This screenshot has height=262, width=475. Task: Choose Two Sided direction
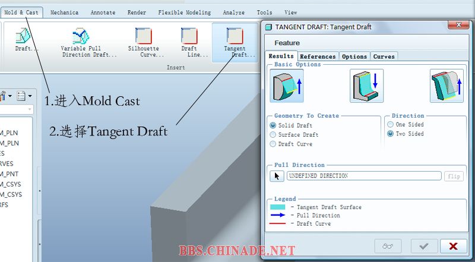(391, 134)
